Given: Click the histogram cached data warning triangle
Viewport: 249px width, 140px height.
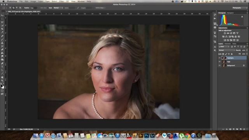Looking at the screenshot, I should pyautogui.click(x=242, y=16).
